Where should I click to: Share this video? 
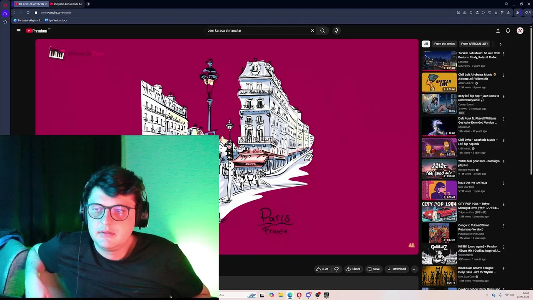coord(353,269)
